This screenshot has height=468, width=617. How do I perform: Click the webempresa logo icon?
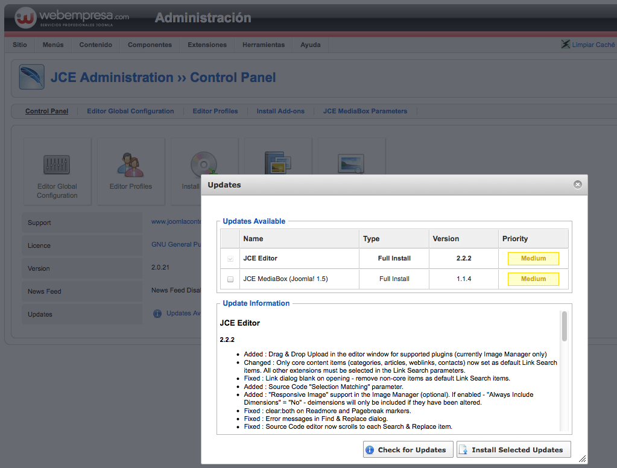(25, 17)
